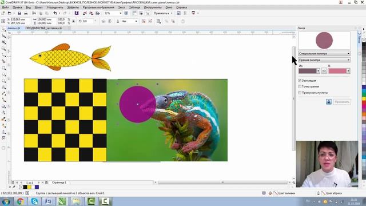This screenshot has height=206, width=366.
Task: Select the Freehand curve tool
Action: pos(3,55)
